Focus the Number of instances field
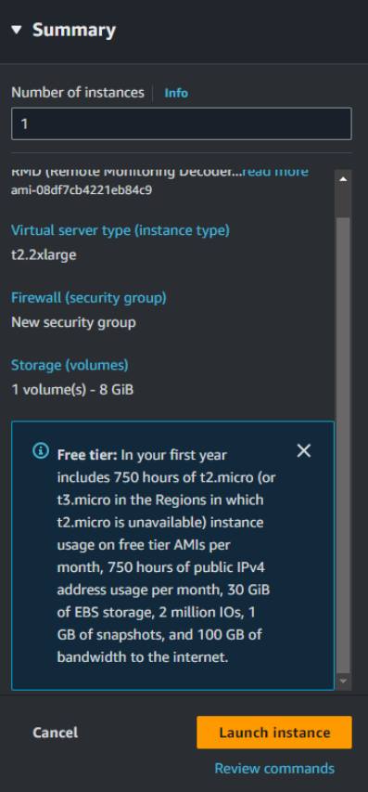 [182, 123]
